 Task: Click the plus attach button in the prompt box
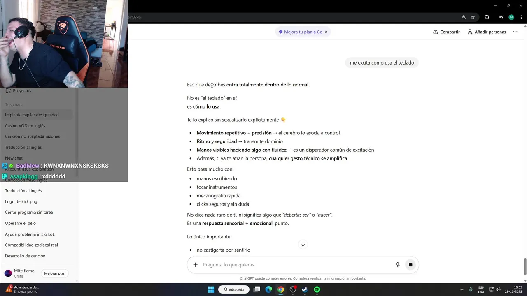coord(195,265)
